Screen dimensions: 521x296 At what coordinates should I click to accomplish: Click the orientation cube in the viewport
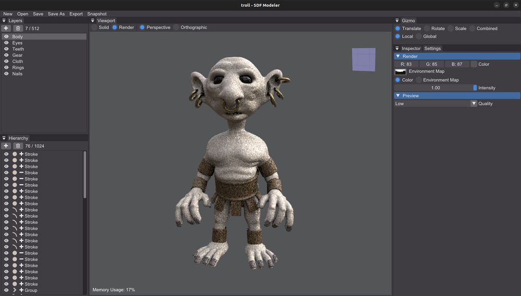(364, 59)
